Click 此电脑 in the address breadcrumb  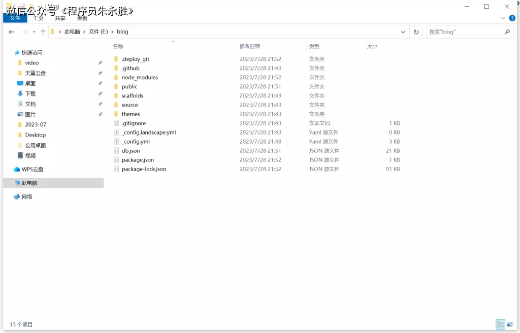pyautogui.click(x=72, y=31)
